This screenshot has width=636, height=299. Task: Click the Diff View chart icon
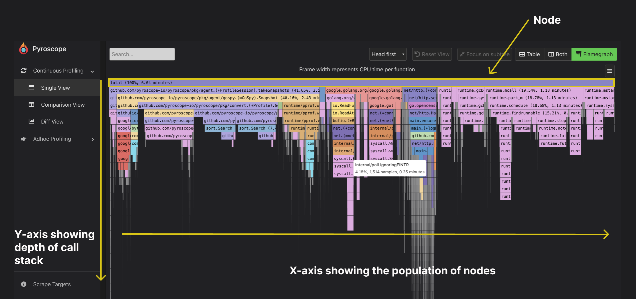click(32, 122)
